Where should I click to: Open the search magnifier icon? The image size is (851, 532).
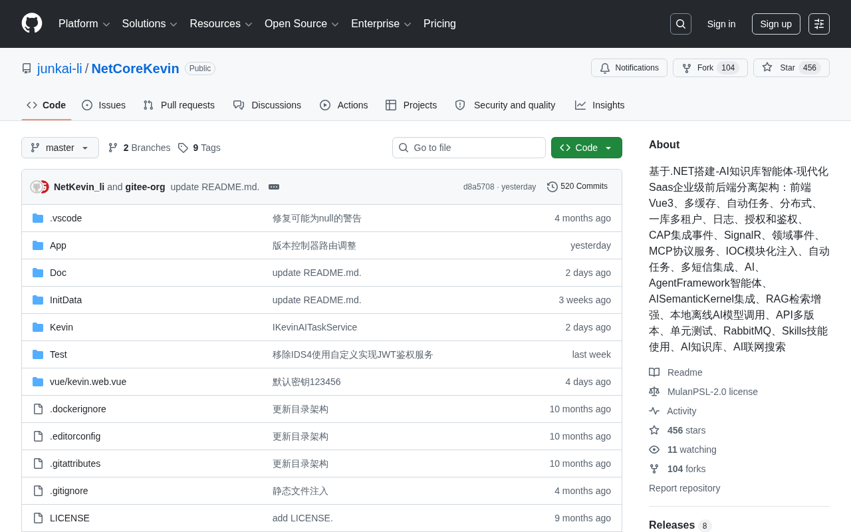point(681,24)
